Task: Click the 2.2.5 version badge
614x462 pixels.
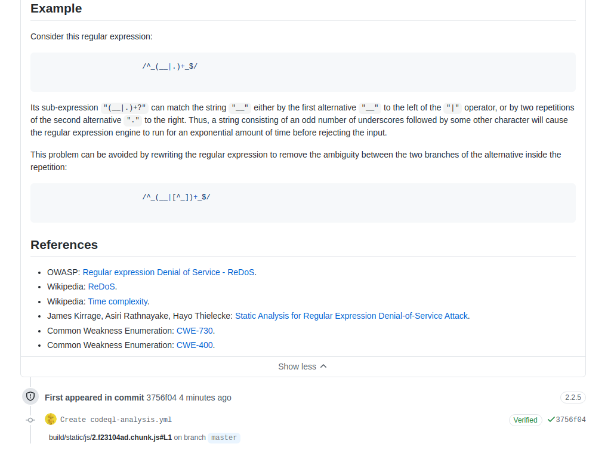Action: [x=572, y=397]
